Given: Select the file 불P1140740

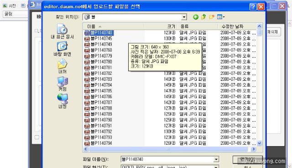Looking at the screenshot, I should (101, 33).
